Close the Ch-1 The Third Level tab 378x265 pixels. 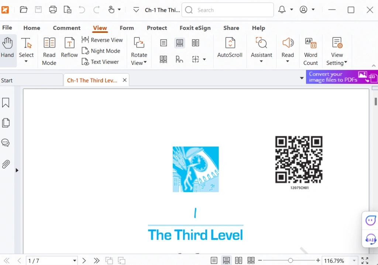[125, 80]
